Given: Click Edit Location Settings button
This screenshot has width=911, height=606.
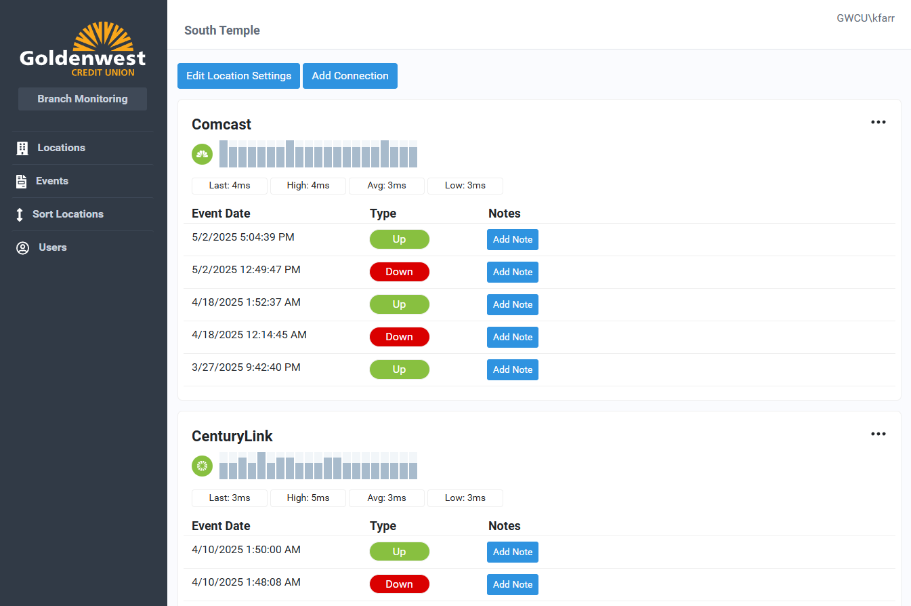Looking at the screenshot, I should (x=238, y=76).
